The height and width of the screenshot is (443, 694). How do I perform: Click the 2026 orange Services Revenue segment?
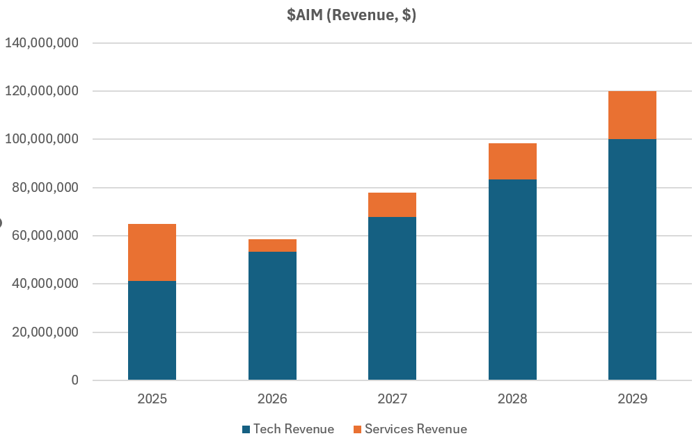point(272,245)
